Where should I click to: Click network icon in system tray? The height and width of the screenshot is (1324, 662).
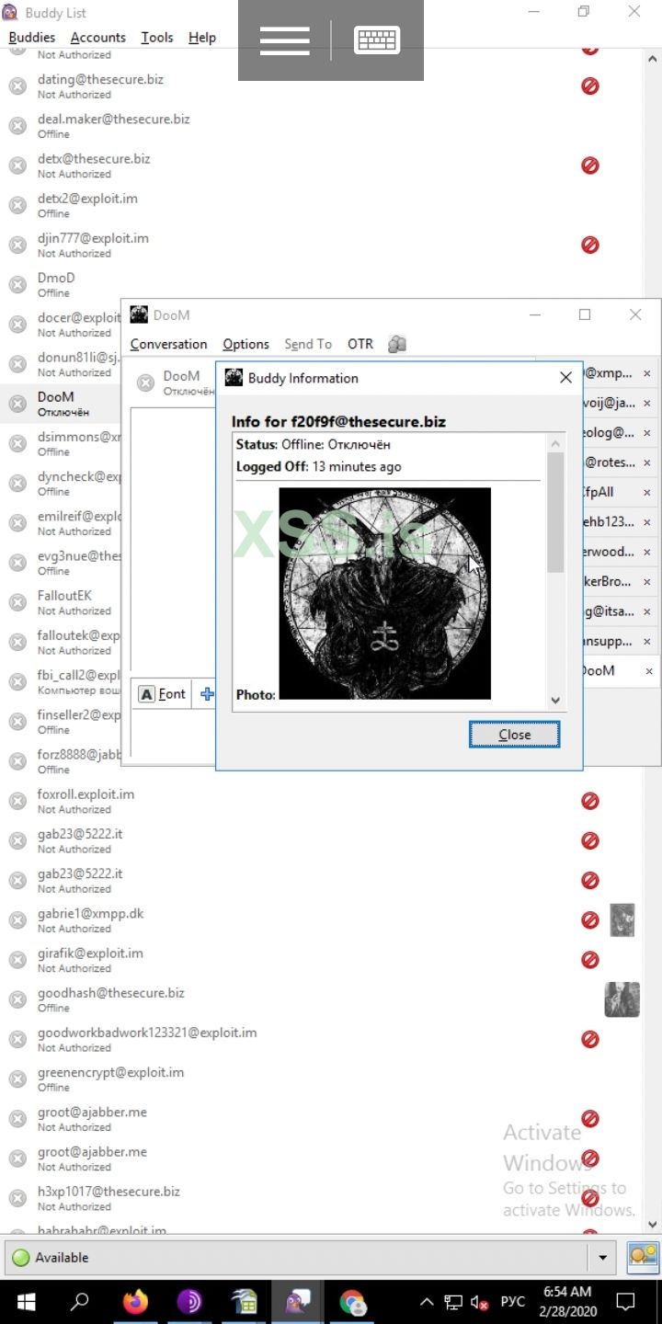point(453,1302)
